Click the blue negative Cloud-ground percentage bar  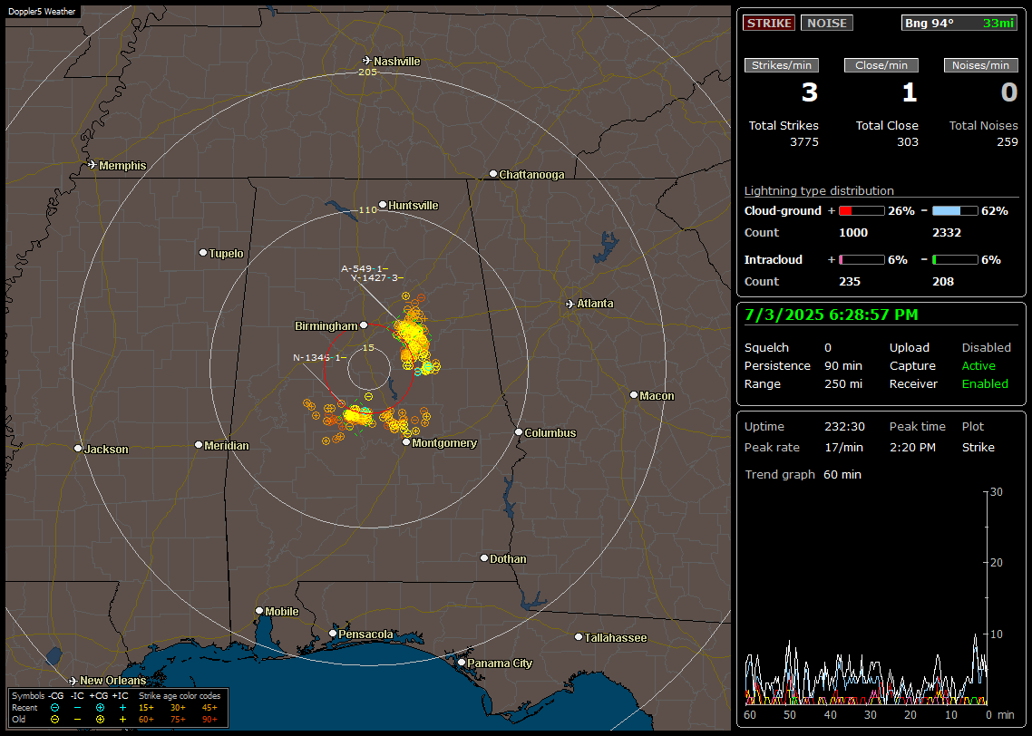coord(955,211)
